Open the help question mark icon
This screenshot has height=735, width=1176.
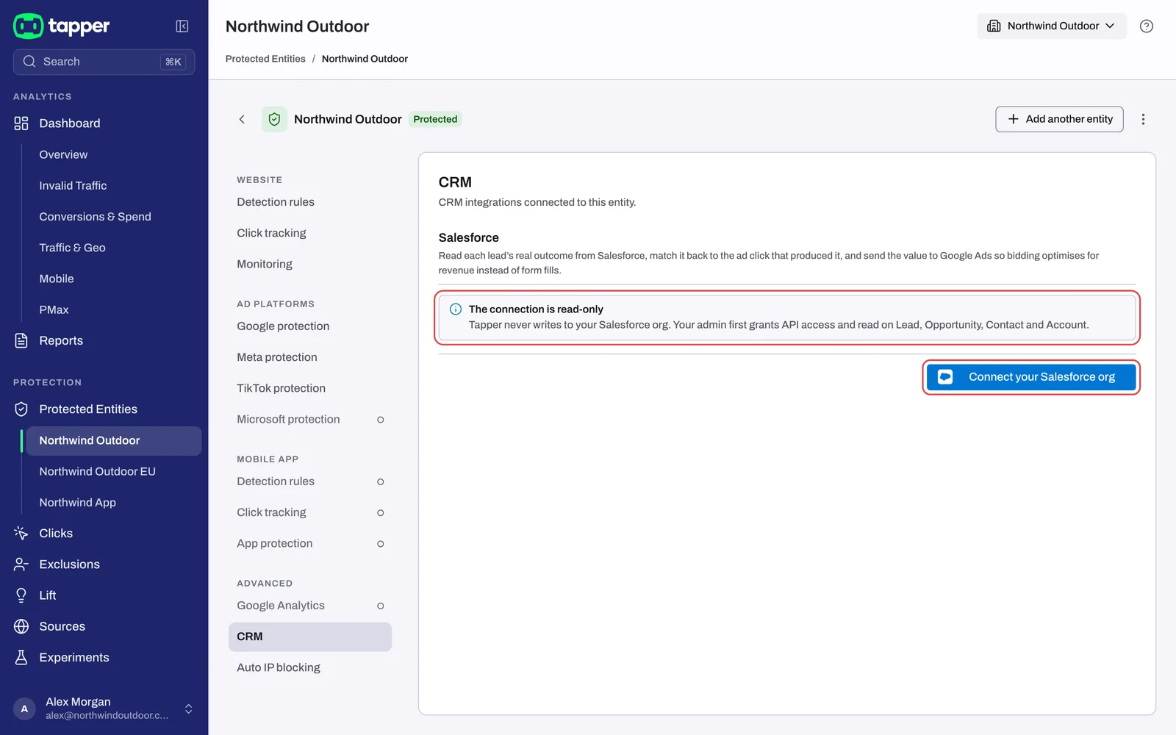1146,26
